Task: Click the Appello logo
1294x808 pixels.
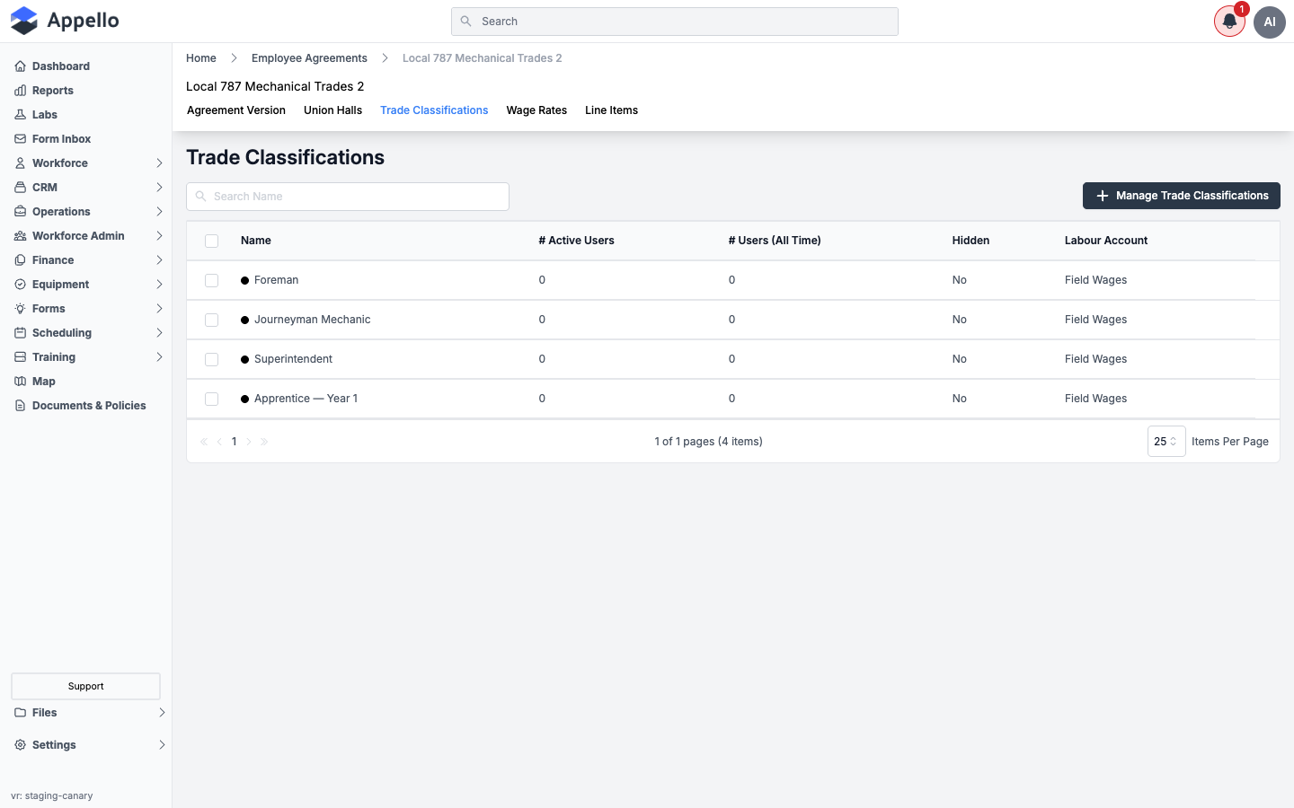Action: [65, 21]
